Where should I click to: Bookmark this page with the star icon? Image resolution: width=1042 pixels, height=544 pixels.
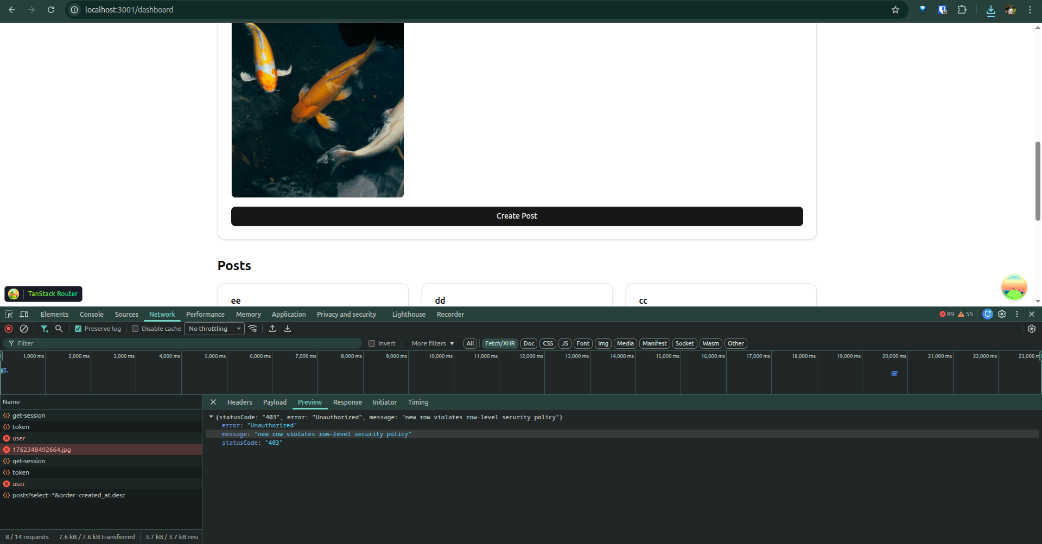(895, 10)
